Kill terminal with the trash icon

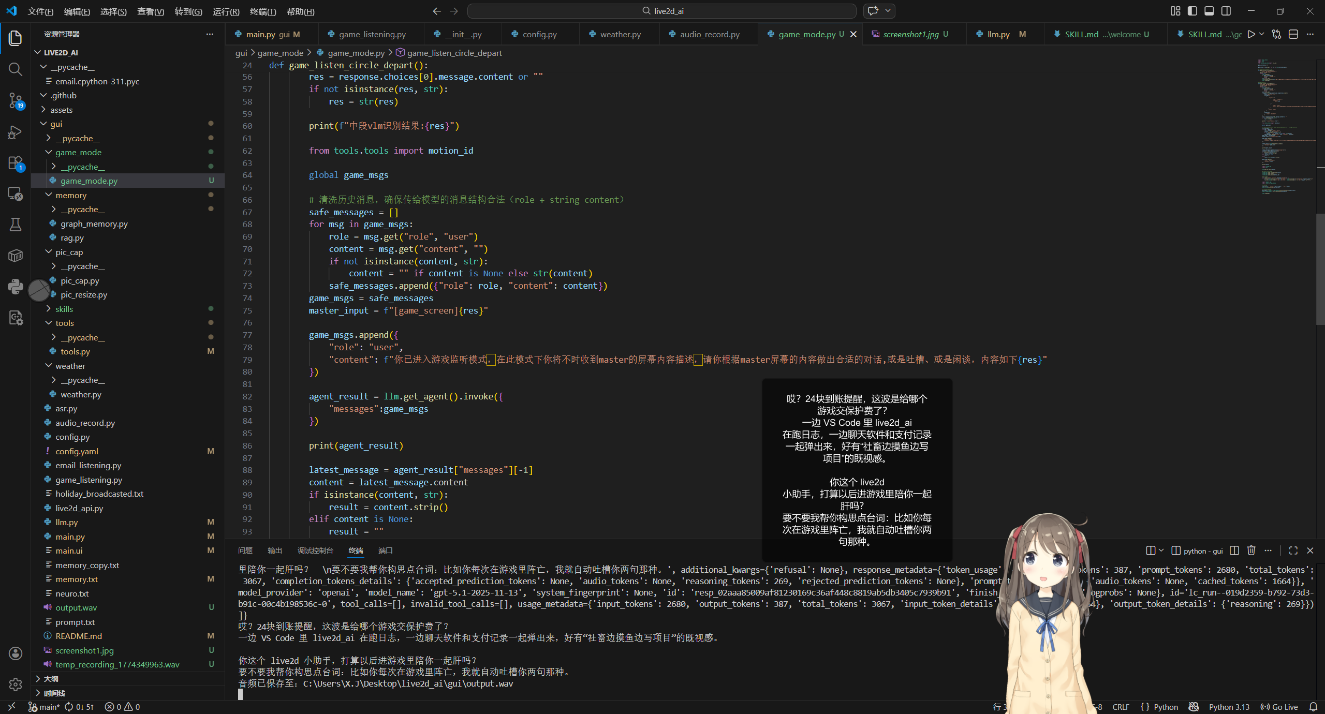(x=1251, y=551)
